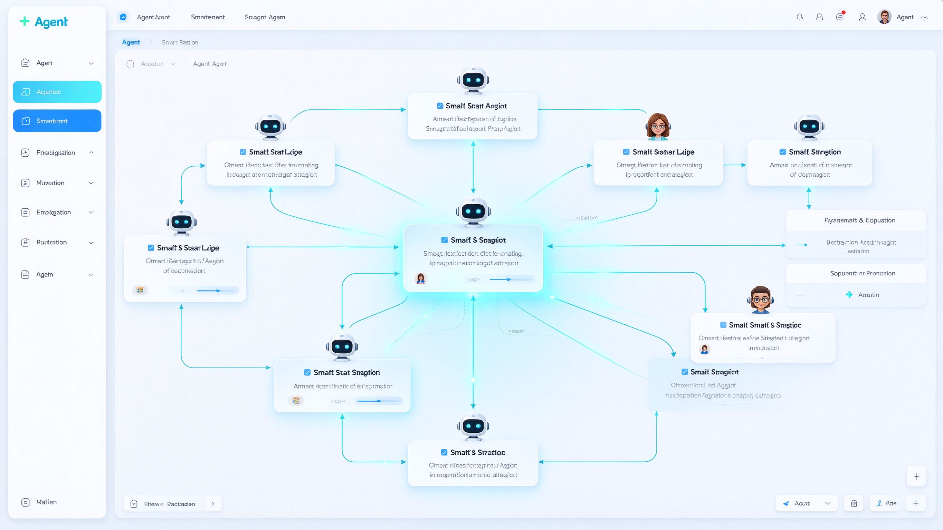
Task: Adjust the slider in center Smart S Stragiot card
Action: [511, 279]
